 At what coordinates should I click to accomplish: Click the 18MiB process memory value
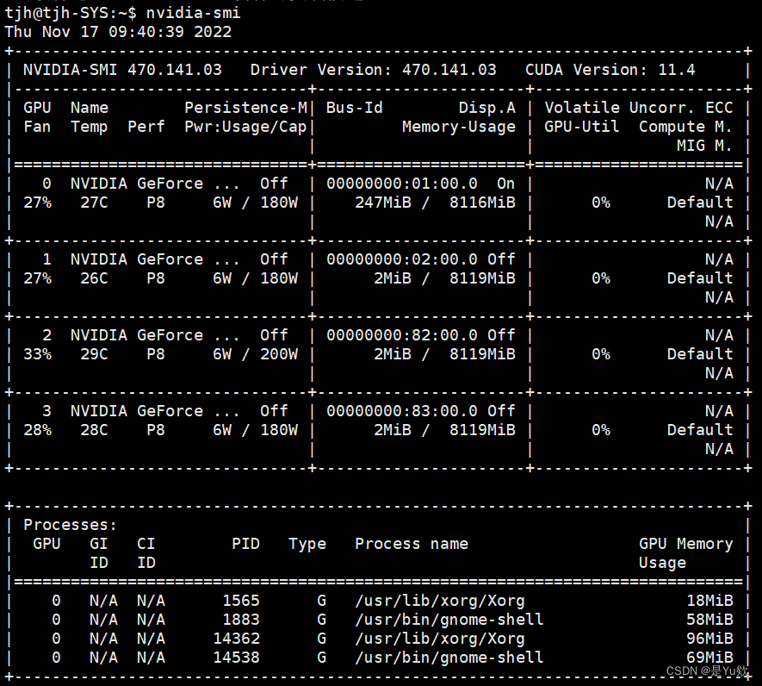coord(709,601)
